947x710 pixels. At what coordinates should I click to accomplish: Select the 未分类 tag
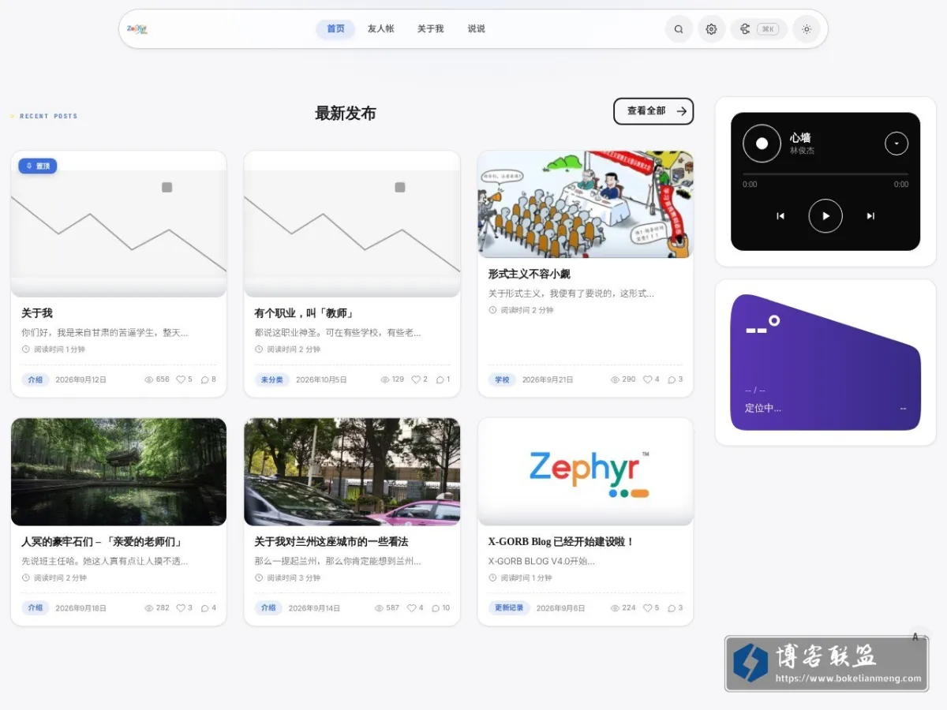pyautogui.click(x=271, y=379)
